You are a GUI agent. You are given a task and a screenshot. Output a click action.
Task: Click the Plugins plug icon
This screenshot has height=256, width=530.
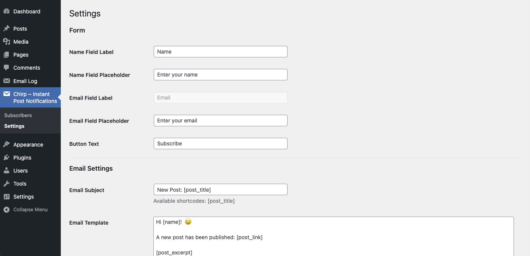7,158
